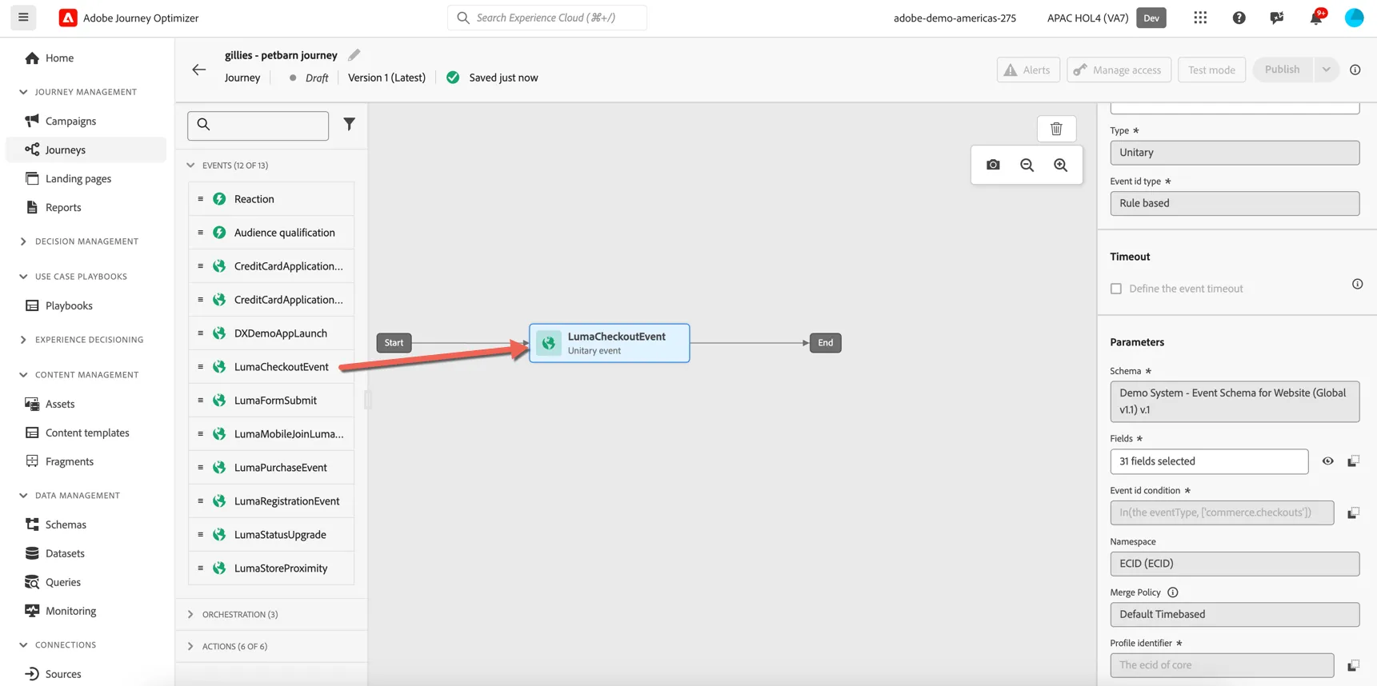Image resolution: width=1377 pixels, height=686 pixels.
Task: Copy the Event id condition icon
Action: point(1353,513)
